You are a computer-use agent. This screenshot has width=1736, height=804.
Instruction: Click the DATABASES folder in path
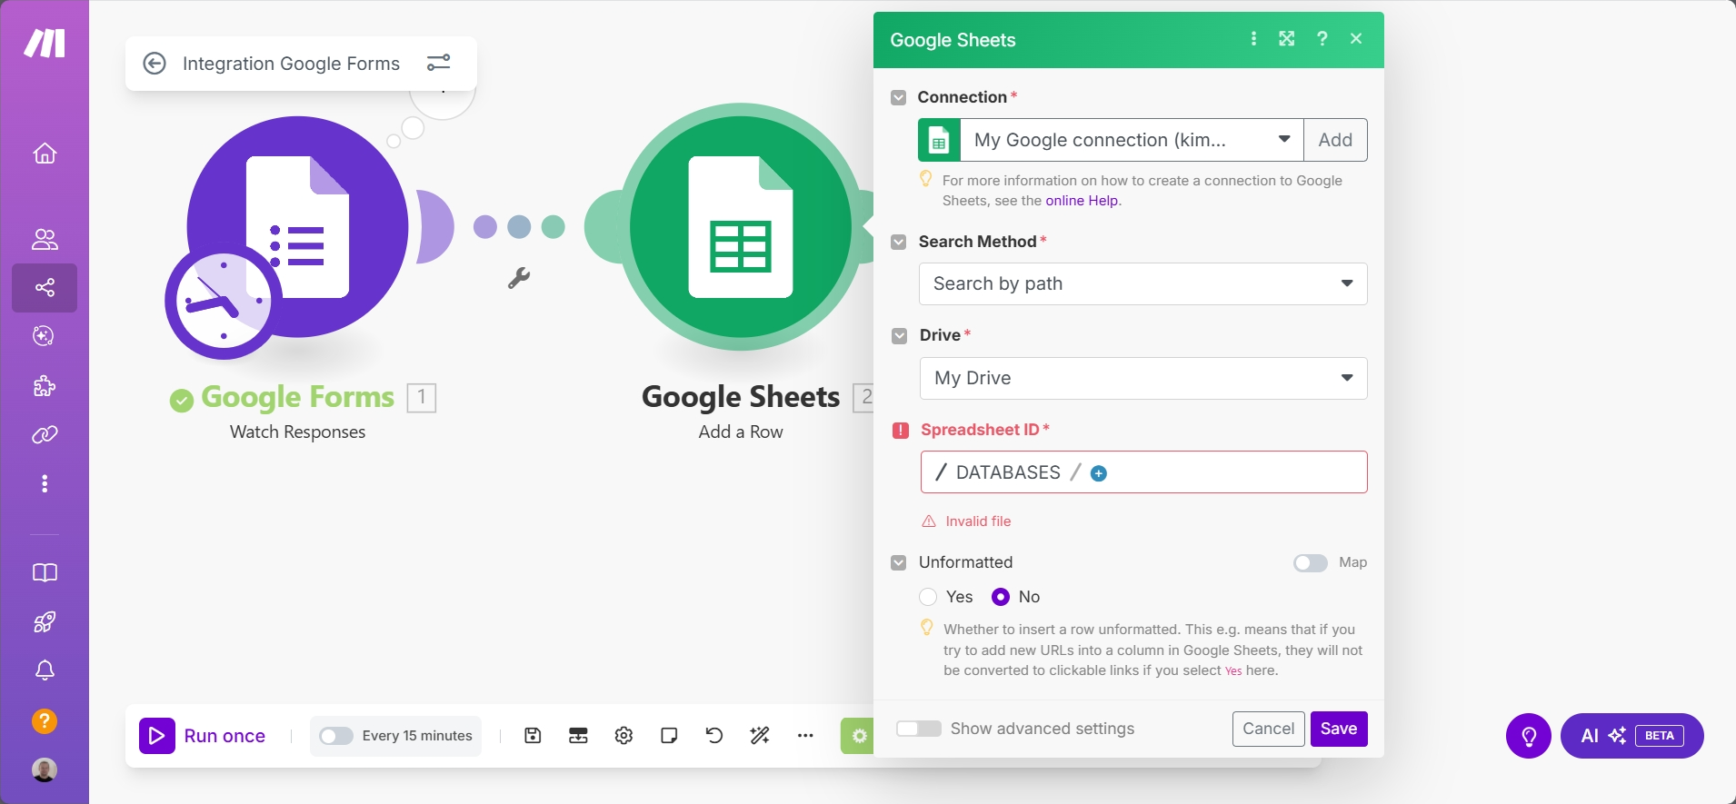point(1008,472)
